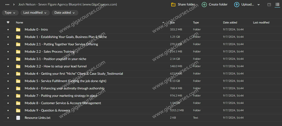The image size is (282, 126).
Task: Switch to thumbnail view
Action: pyautogui.click(x=269, y=4)
